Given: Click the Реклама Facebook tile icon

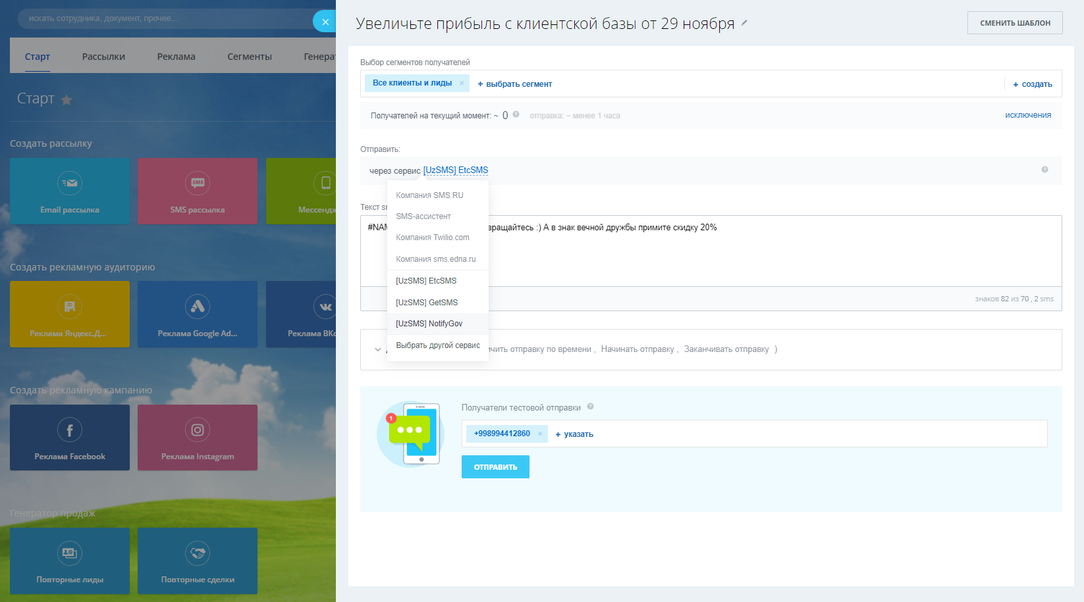Looking at the screenshot, I should (70, 430).
